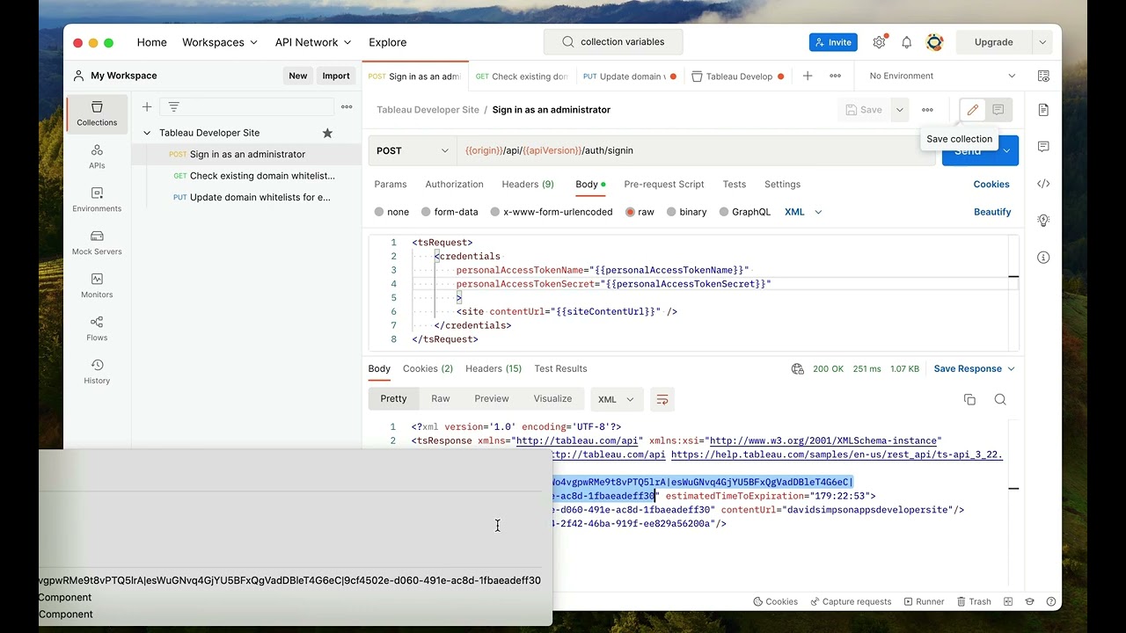This screenshot has height=633, width=1126.
Task: Open the settings gear icon in header
Action: click(879, 42)
